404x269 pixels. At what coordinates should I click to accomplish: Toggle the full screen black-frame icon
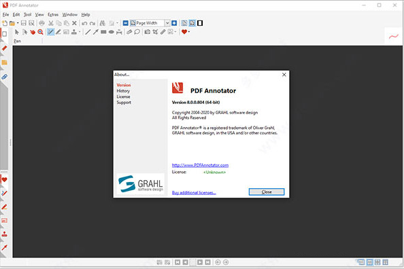tap(200, 23)
